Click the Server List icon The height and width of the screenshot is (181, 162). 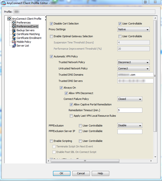[14, 46]
